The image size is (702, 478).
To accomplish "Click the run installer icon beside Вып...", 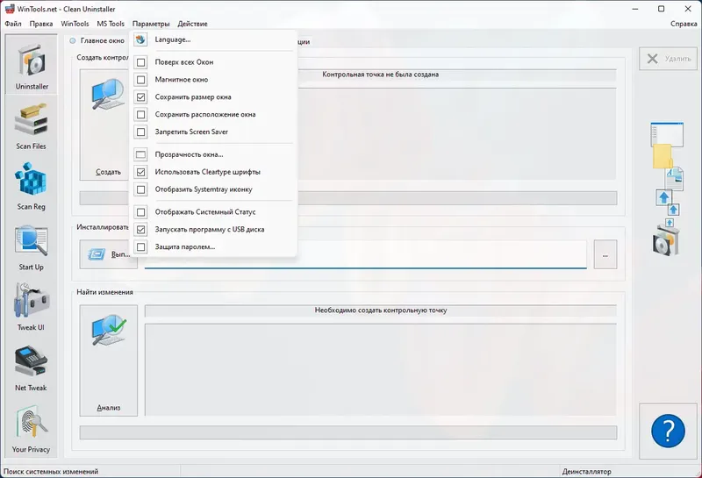I will click(x=97, y=254).
